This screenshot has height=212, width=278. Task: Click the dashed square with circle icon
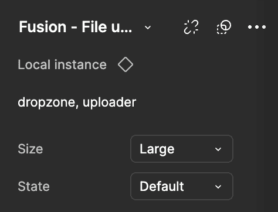click(x=224, y=27)
